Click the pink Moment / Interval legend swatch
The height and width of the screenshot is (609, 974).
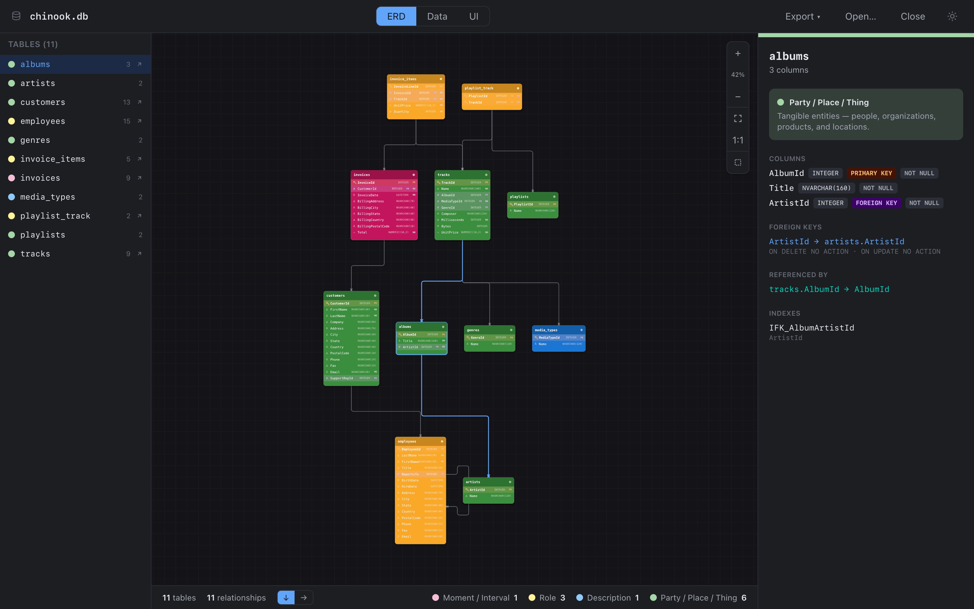click(x=436, y=597)
